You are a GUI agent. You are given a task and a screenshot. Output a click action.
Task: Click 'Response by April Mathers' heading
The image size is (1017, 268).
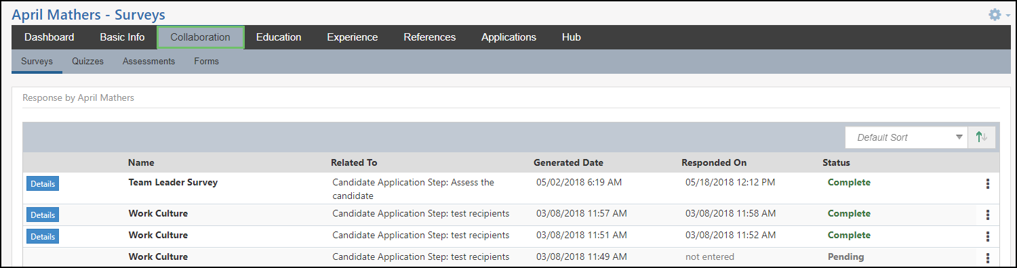tap(78, 97)
